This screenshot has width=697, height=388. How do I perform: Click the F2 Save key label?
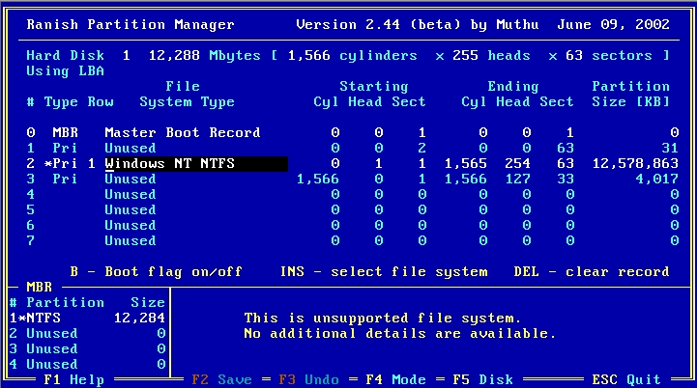221,380
